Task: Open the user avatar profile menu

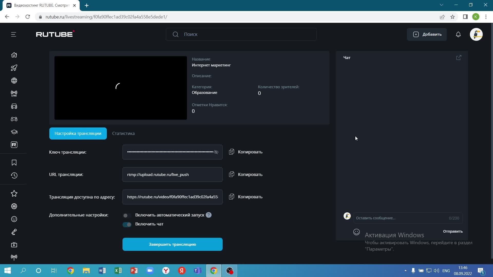Action: point(476,34)
